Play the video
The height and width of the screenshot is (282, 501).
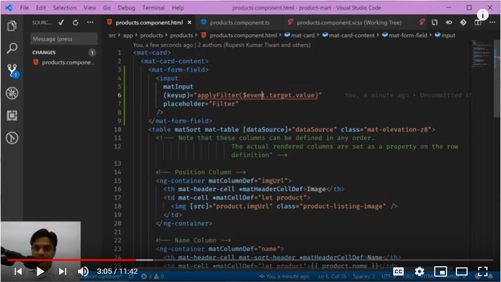[x=40, y=271]
